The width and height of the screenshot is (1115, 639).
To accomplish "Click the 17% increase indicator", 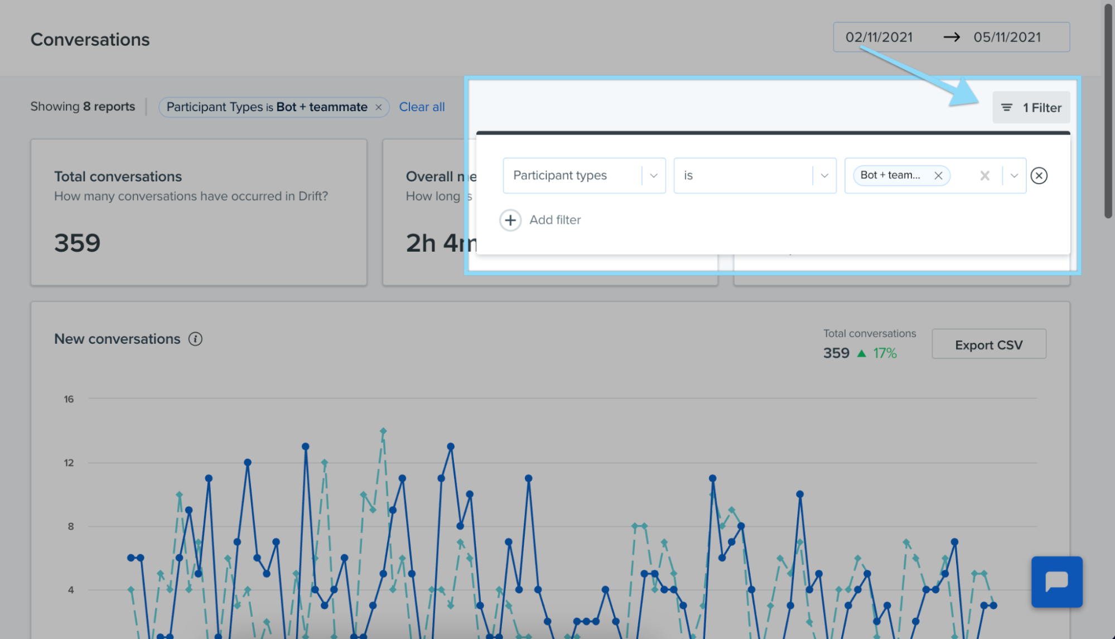I will [x=877, y=353].
